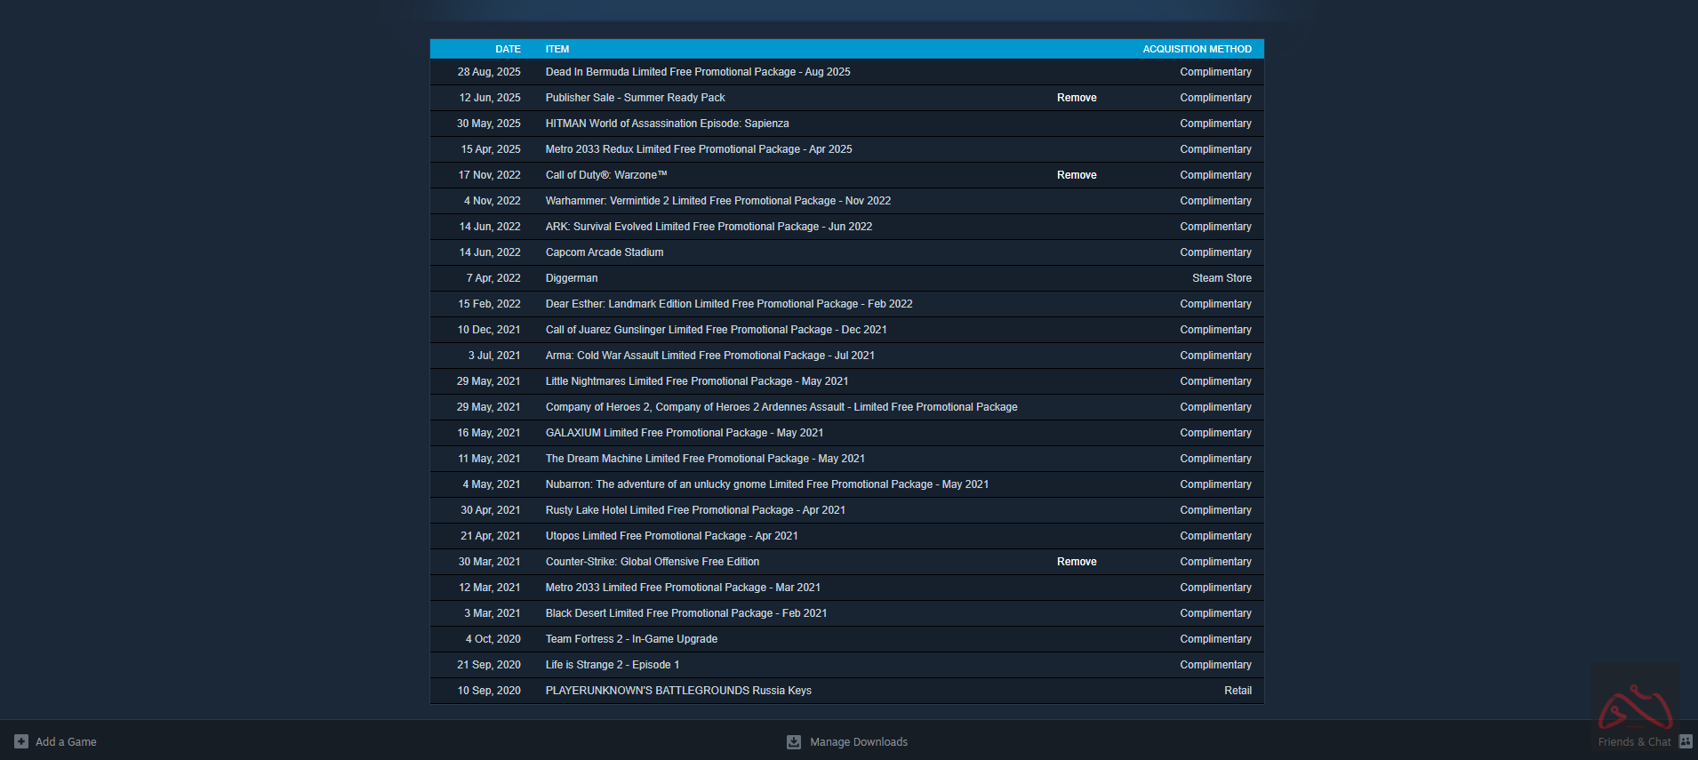Open the Friends & Chat icon
This screenshot has height=760, width=1698.
(x=1685, y=741)
